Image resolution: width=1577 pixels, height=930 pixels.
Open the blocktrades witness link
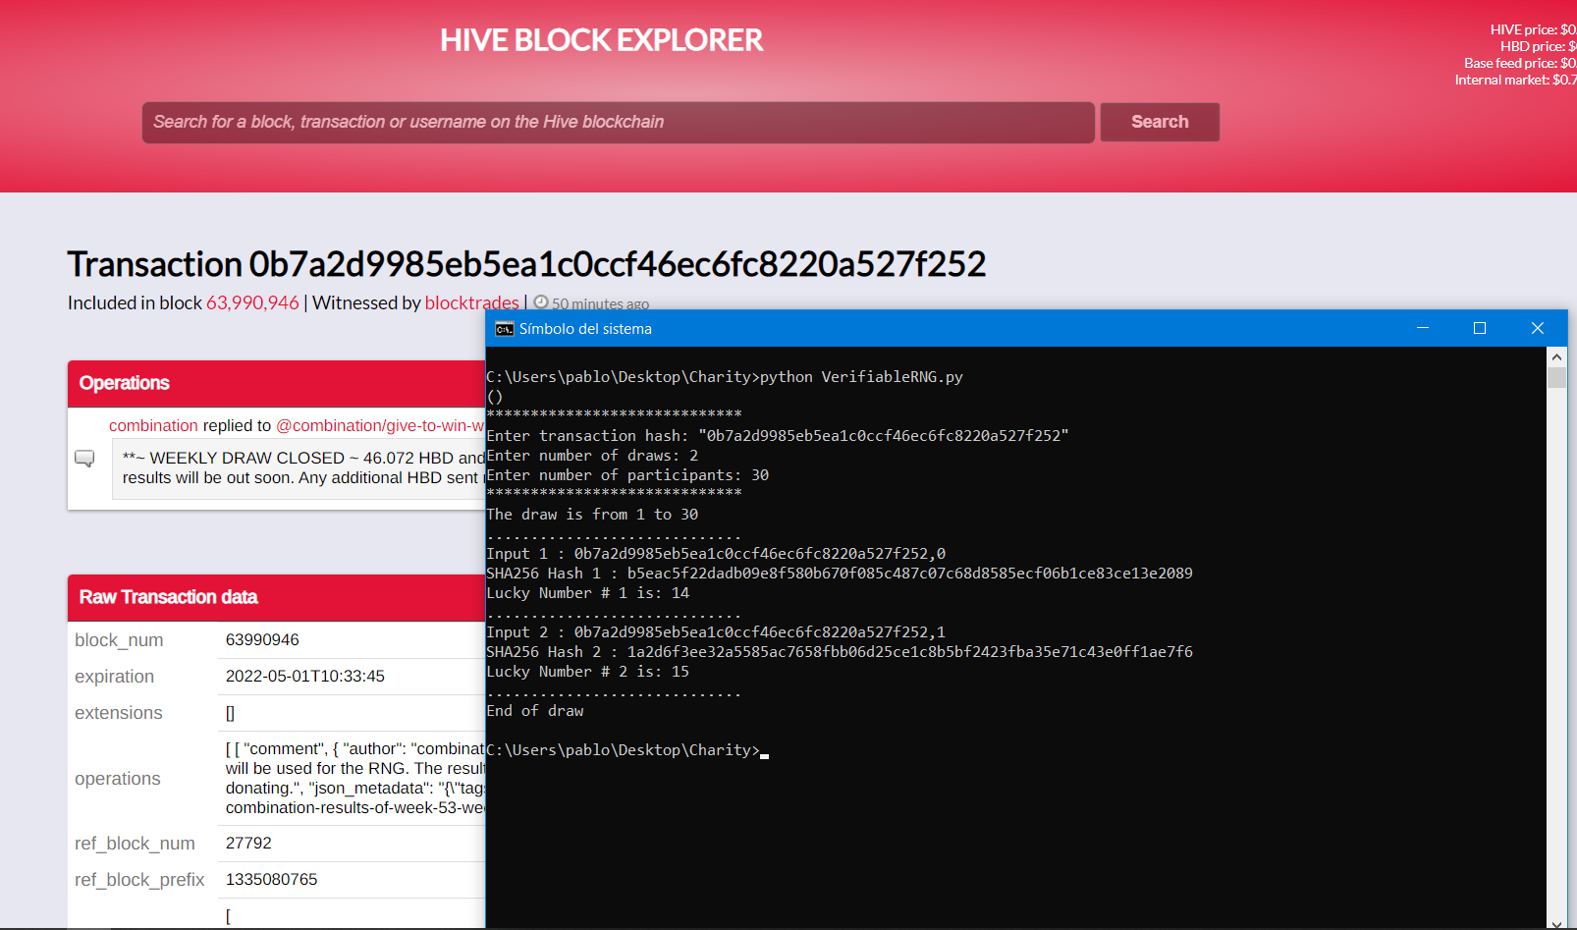point(471,302)
